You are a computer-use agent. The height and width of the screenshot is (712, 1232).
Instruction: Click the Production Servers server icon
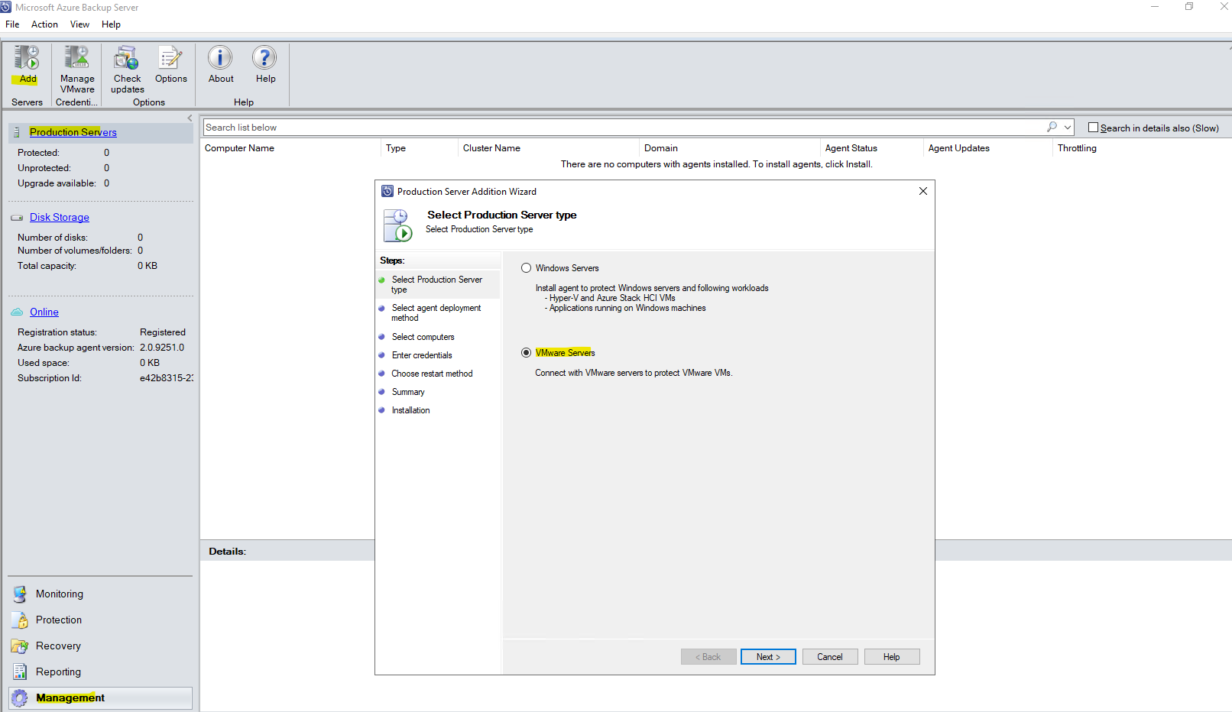tap(17, 132)
